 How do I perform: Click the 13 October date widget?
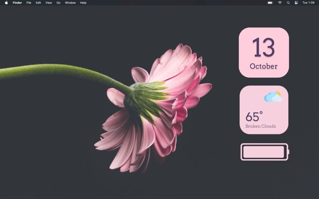(264, 53)
